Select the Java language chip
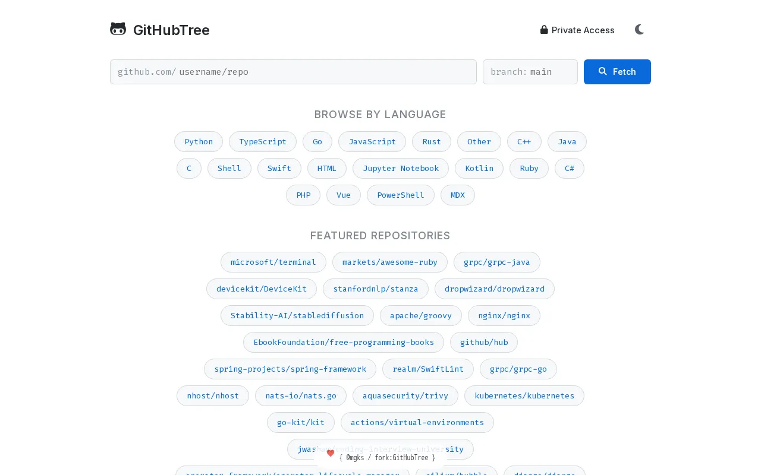This screenshot has height=475, width=761. click(x=567, y=141)
